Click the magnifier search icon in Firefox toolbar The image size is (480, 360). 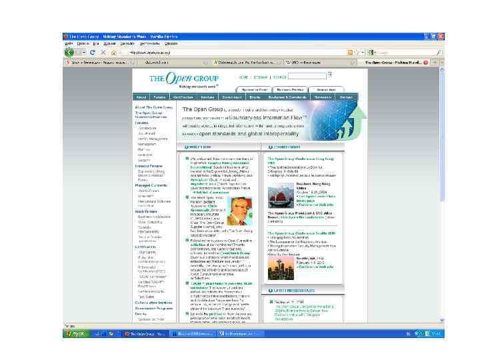[x=439, y=53]
